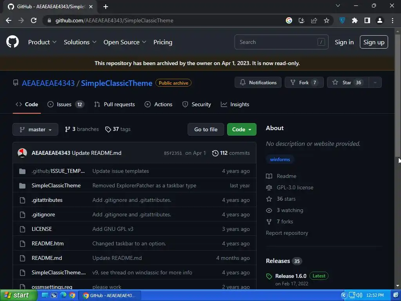Launch Edge from the taskbar quick launch
Image resolution: width=401 pixels, height=301 pixels.
point(63,296)
